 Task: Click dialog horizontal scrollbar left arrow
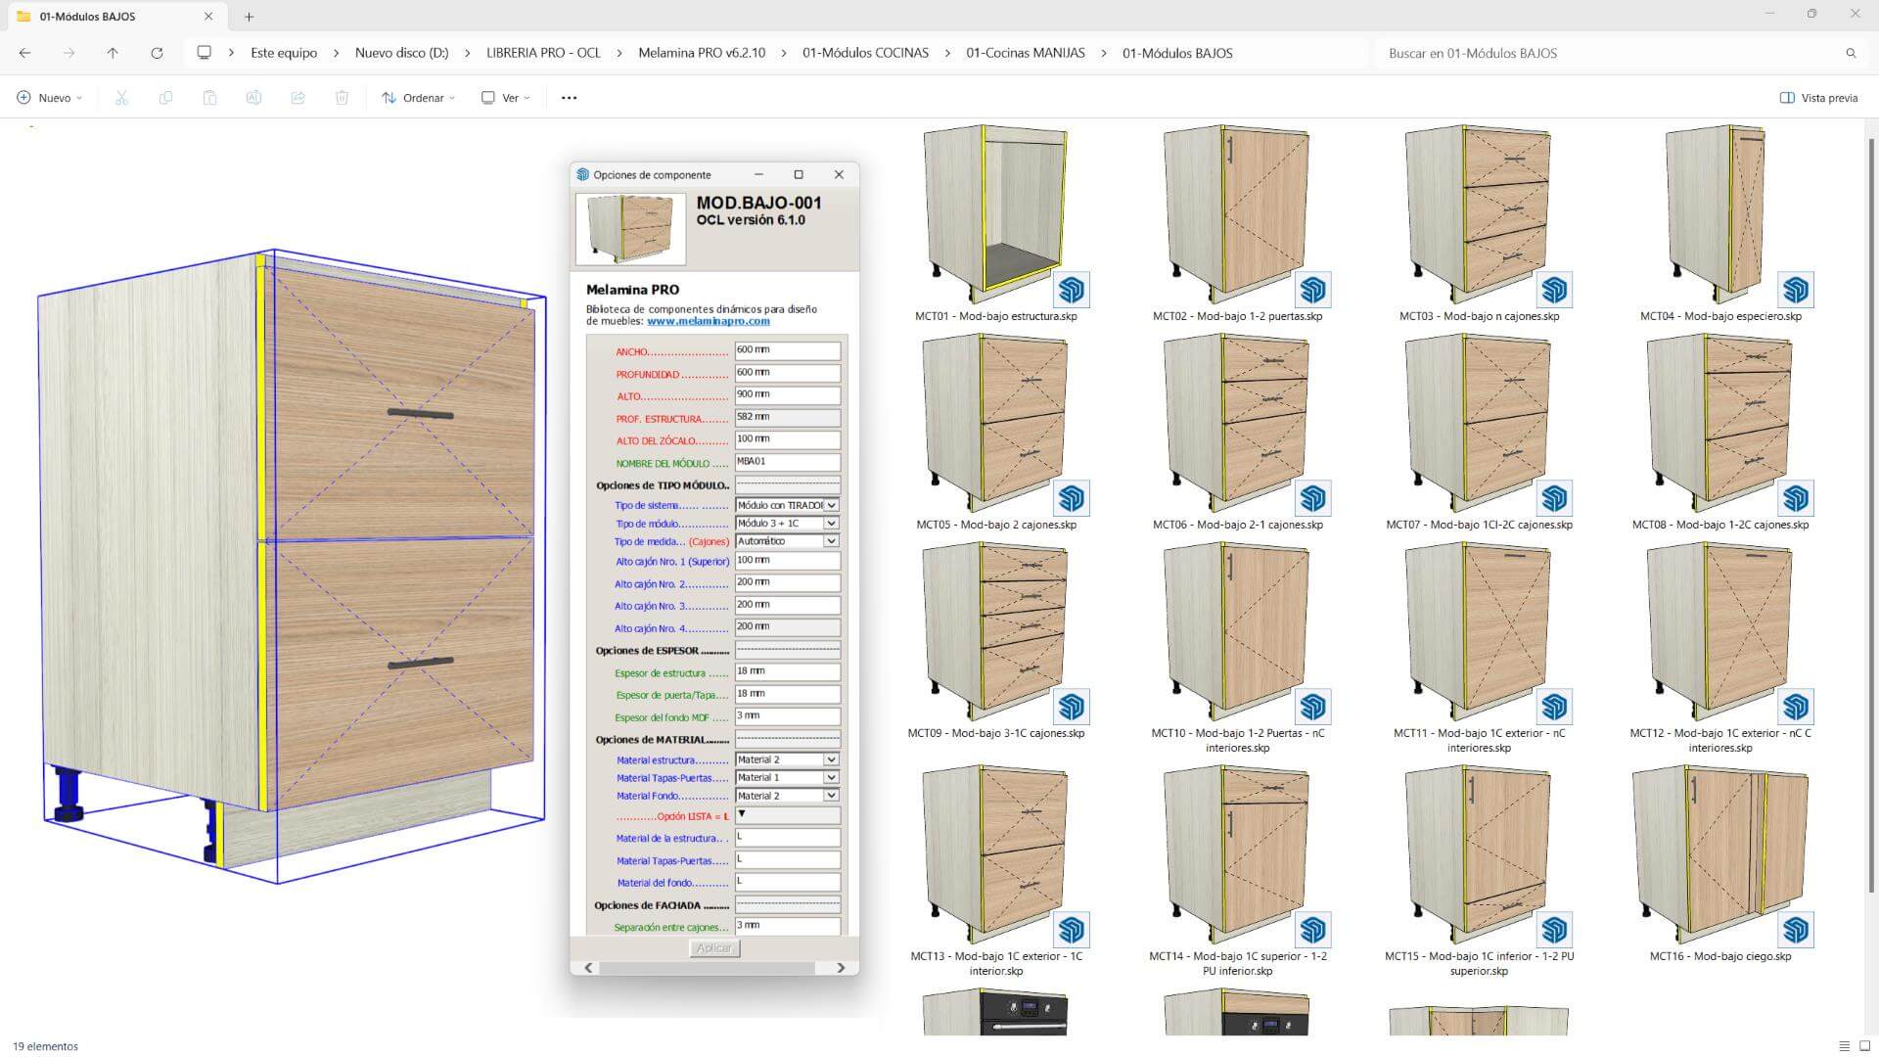pos(588,968)
